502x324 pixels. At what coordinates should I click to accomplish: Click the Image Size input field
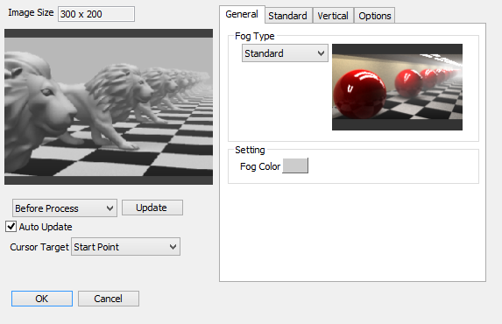pos(96,14)
